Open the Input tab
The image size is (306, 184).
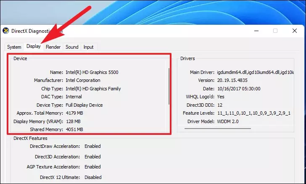(88, 47)
